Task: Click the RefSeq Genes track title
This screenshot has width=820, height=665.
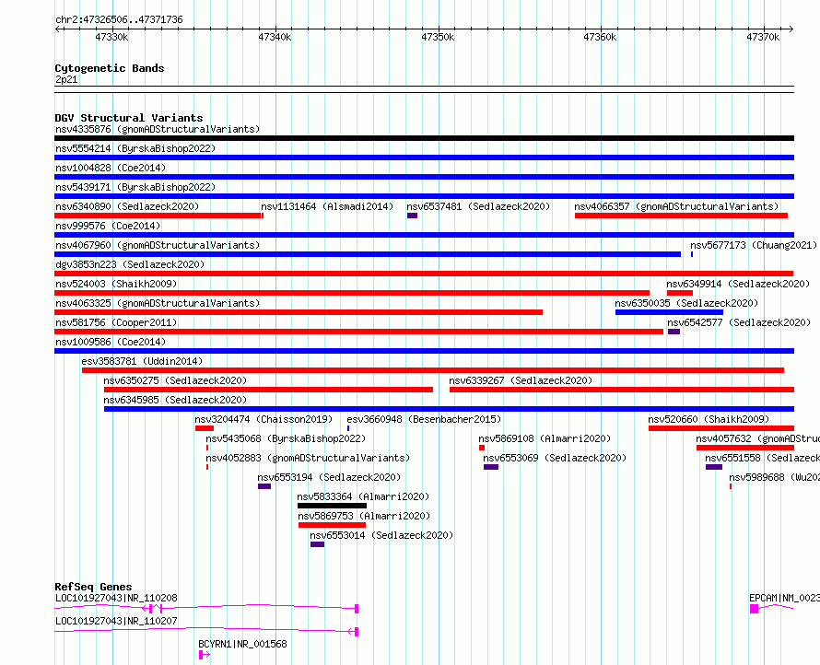Action: pyautogui.click(x=93, y=587)
